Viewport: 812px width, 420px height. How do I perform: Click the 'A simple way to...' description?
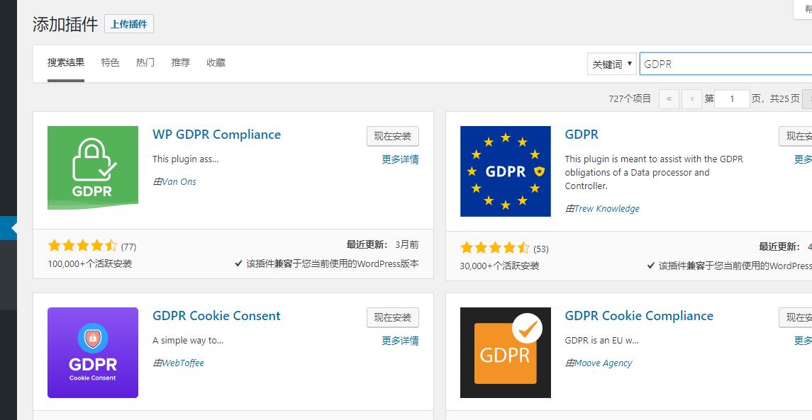188,341
